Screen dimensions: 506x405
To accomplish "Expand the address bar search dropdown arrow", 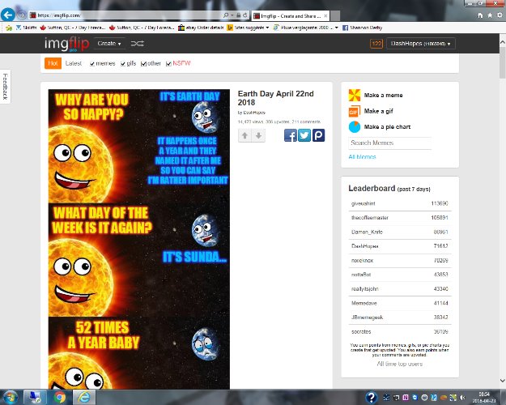I will click(232, 15).
